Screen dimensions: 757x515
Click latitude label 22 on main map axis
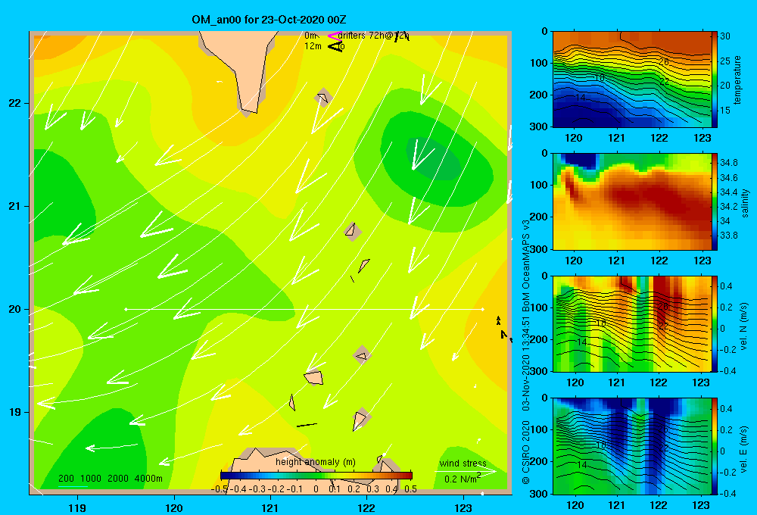15,103
